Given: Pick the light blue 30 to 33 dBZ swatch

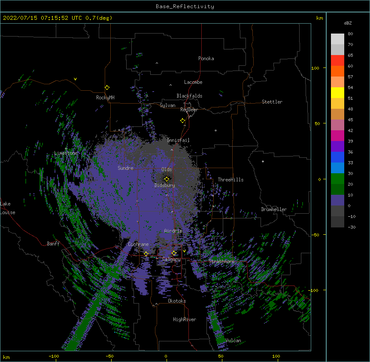Looking at the screenshot, I should pos(337,168).
